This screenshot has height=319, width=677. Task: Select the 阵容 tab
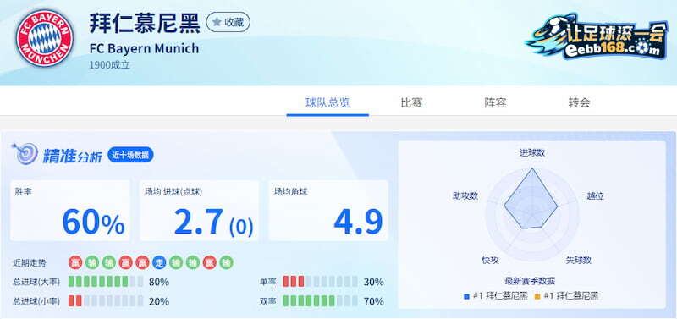[495, 102]
